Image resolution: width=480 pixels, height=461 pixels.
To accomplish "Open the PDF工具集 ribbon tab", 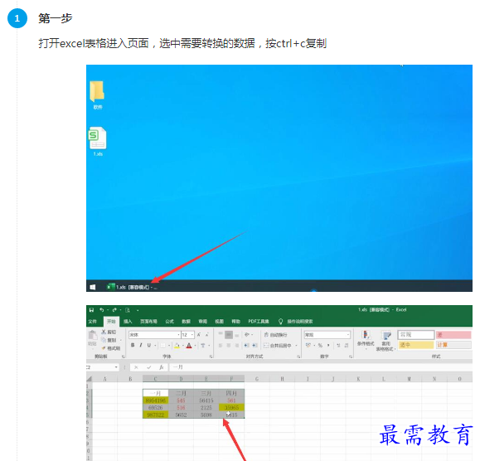I will click(x=259, y=321).
